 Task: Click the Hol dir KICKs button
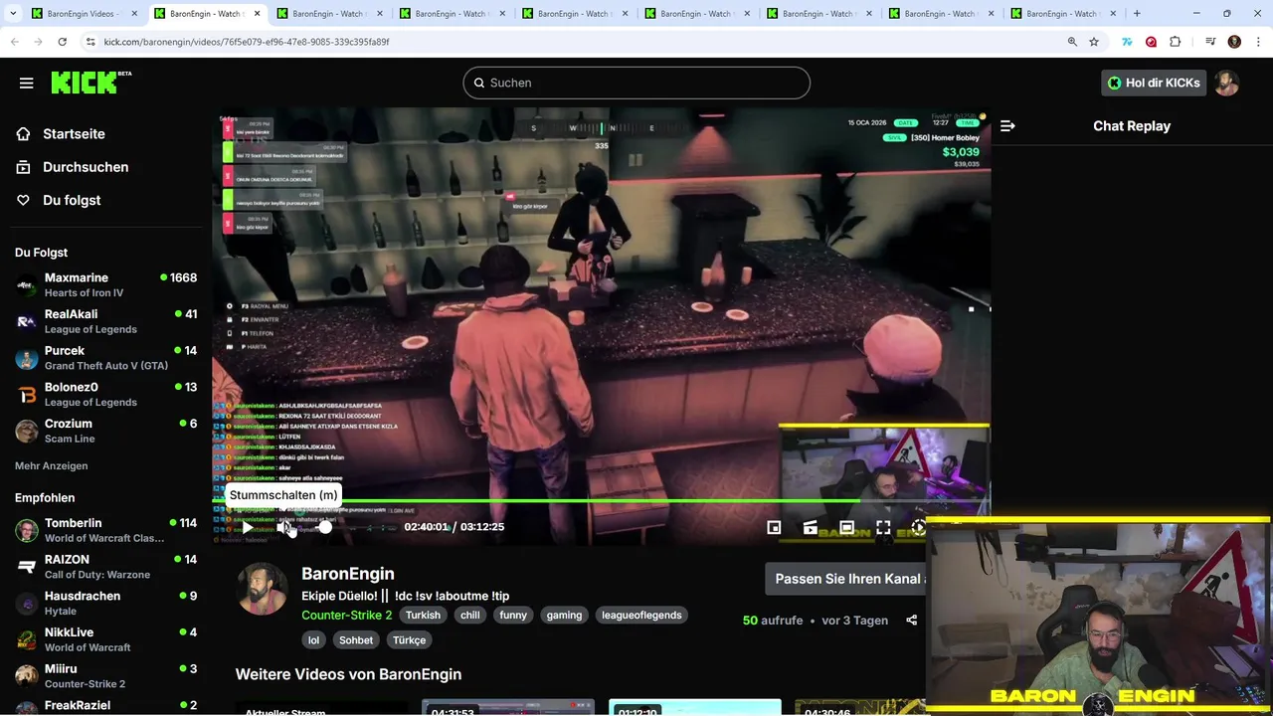click(1154, 83)
